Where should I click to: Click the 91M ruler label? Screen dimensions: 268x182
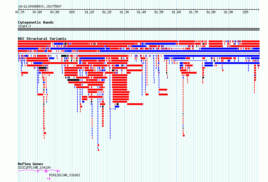72,12
